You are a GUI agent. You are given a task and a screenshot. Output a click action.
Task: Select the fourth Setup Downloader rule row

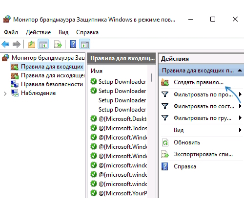(x=122, y=110)
